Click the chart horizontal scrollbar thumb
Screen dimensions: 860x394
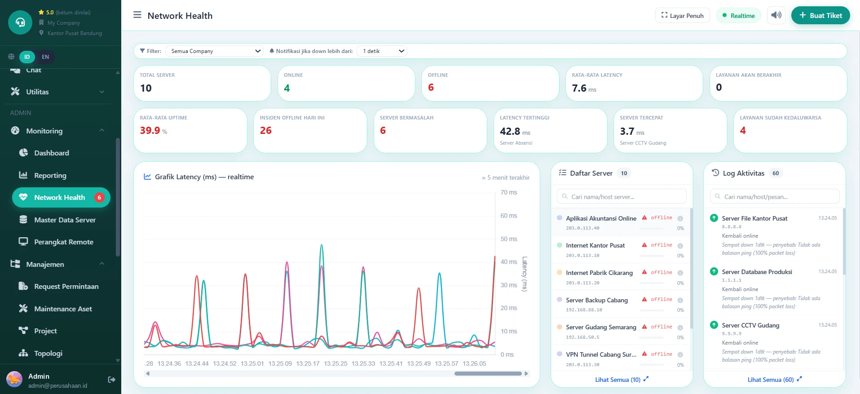point(488,373)
